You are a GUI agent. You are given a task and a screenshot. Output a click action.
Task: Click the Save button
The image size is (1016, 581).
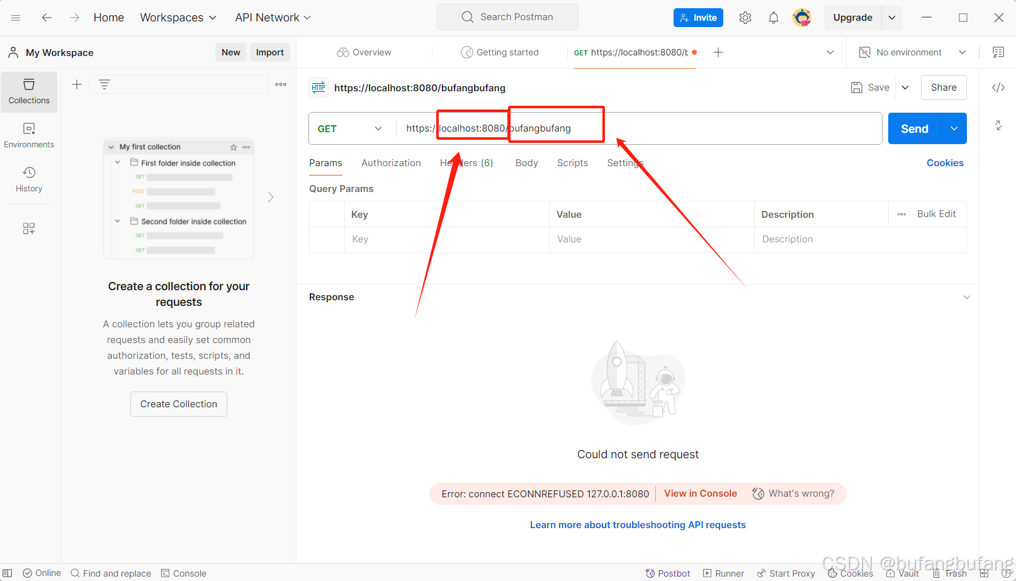(871, 87)
